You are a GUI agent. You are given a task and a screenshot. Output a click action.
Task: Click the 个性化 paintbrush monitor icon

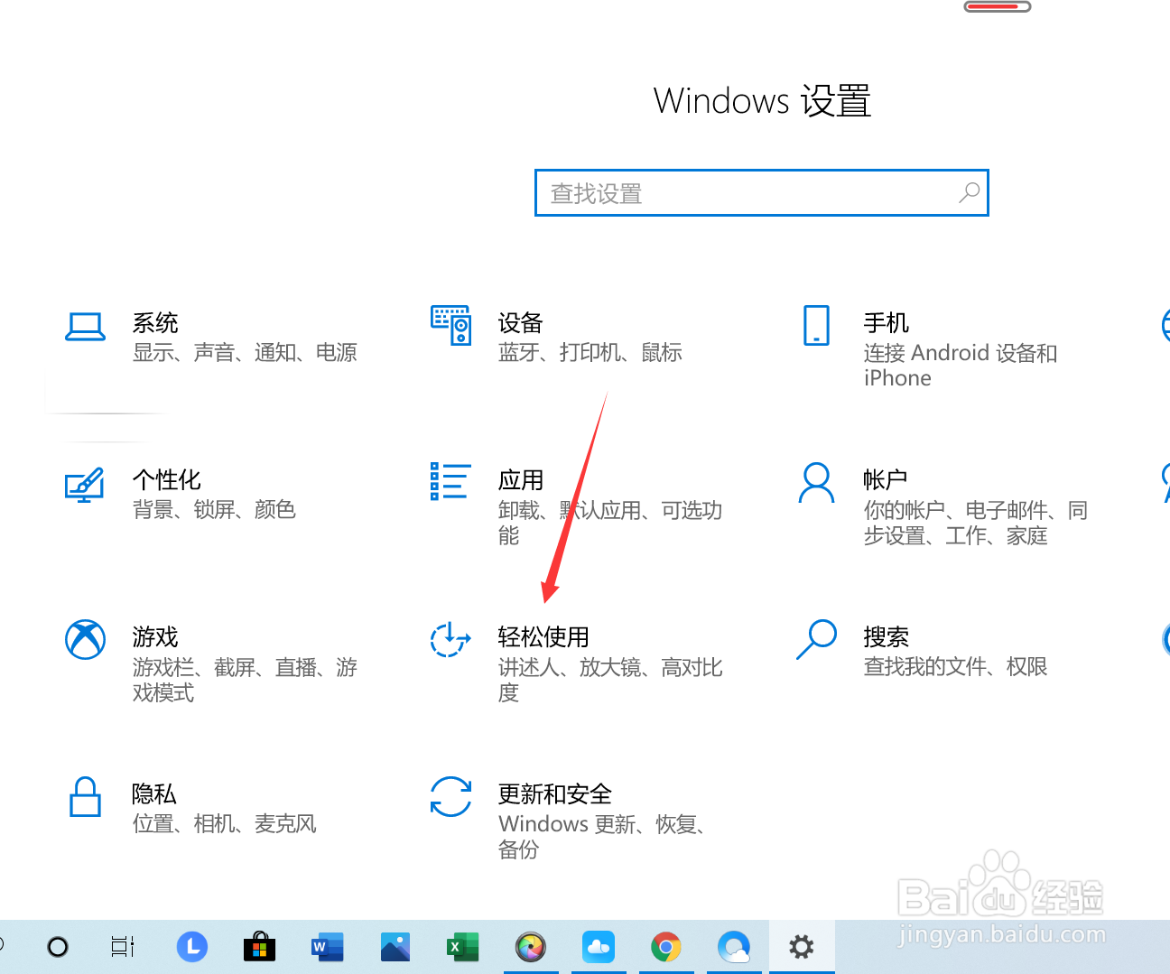(85, 485)
